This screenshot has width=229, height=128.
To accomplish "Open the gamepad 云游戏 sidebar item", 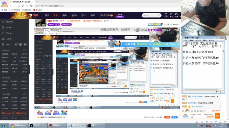I will coord(7,39).
